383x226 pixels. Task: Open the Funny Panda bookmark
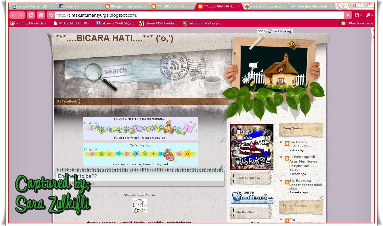click(29, 23)
